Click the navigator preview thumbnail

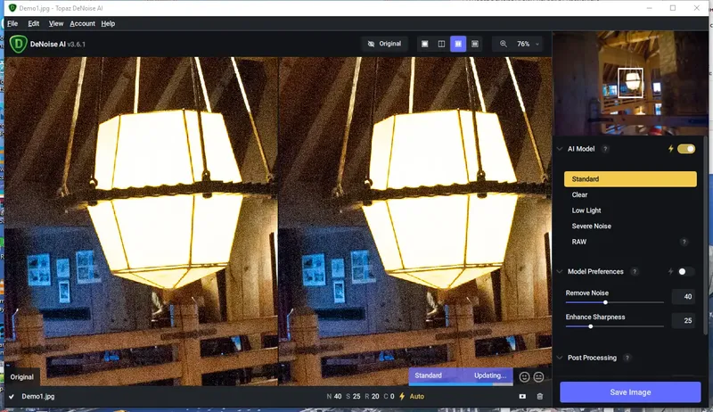point(630,83)
